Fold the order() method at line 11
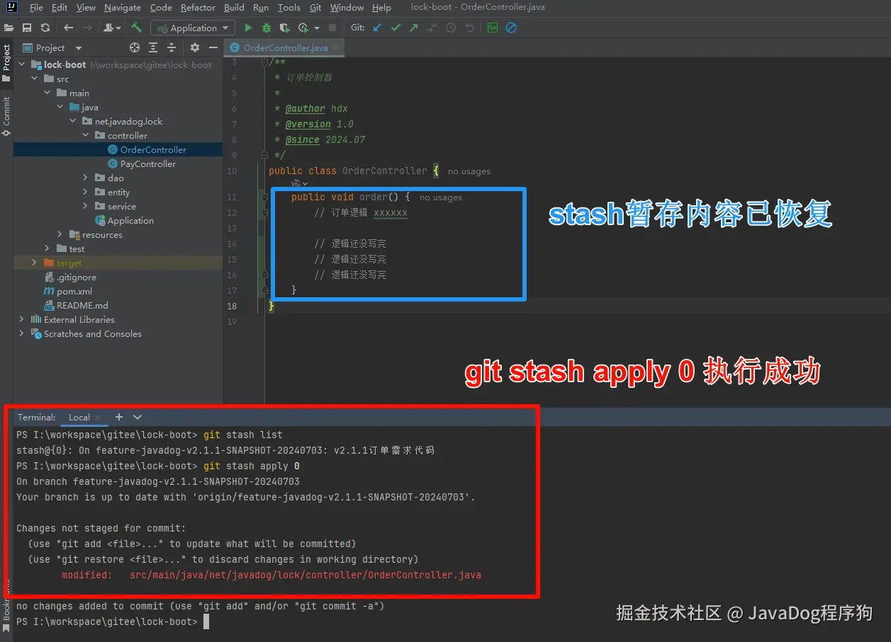 click(264, 197)
